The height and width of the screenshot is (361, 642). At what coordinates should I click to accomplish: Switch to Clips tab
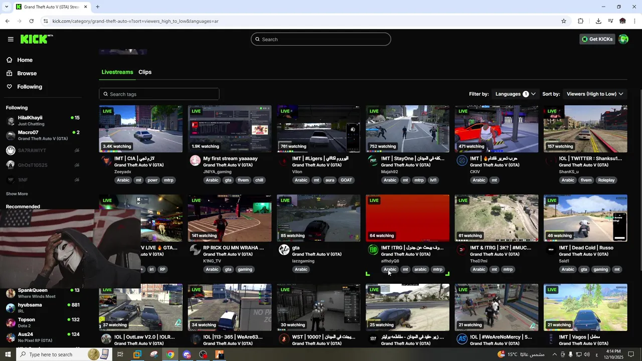click(145, 72)
